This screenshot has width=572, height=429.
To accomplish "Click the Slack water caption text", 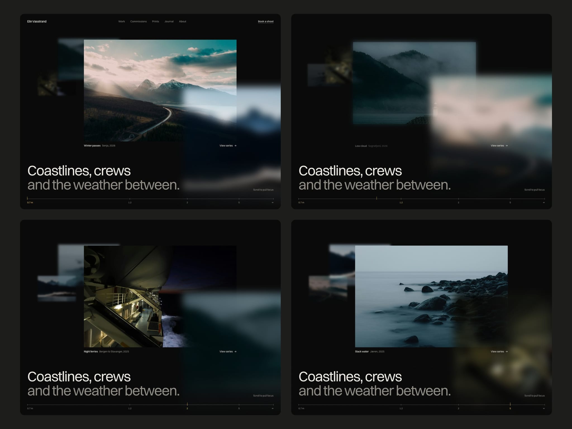I will pos(362,352).
